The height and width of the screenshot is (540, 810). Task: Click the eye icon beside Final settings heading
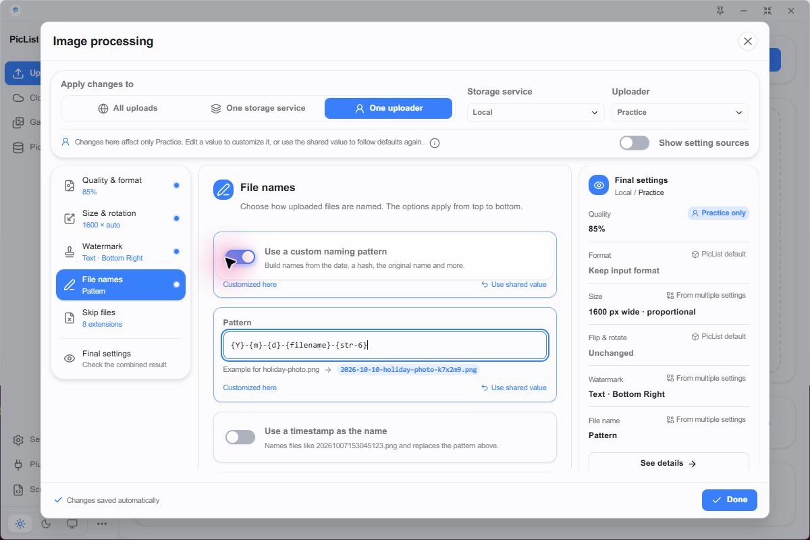(x=599, y=186)
